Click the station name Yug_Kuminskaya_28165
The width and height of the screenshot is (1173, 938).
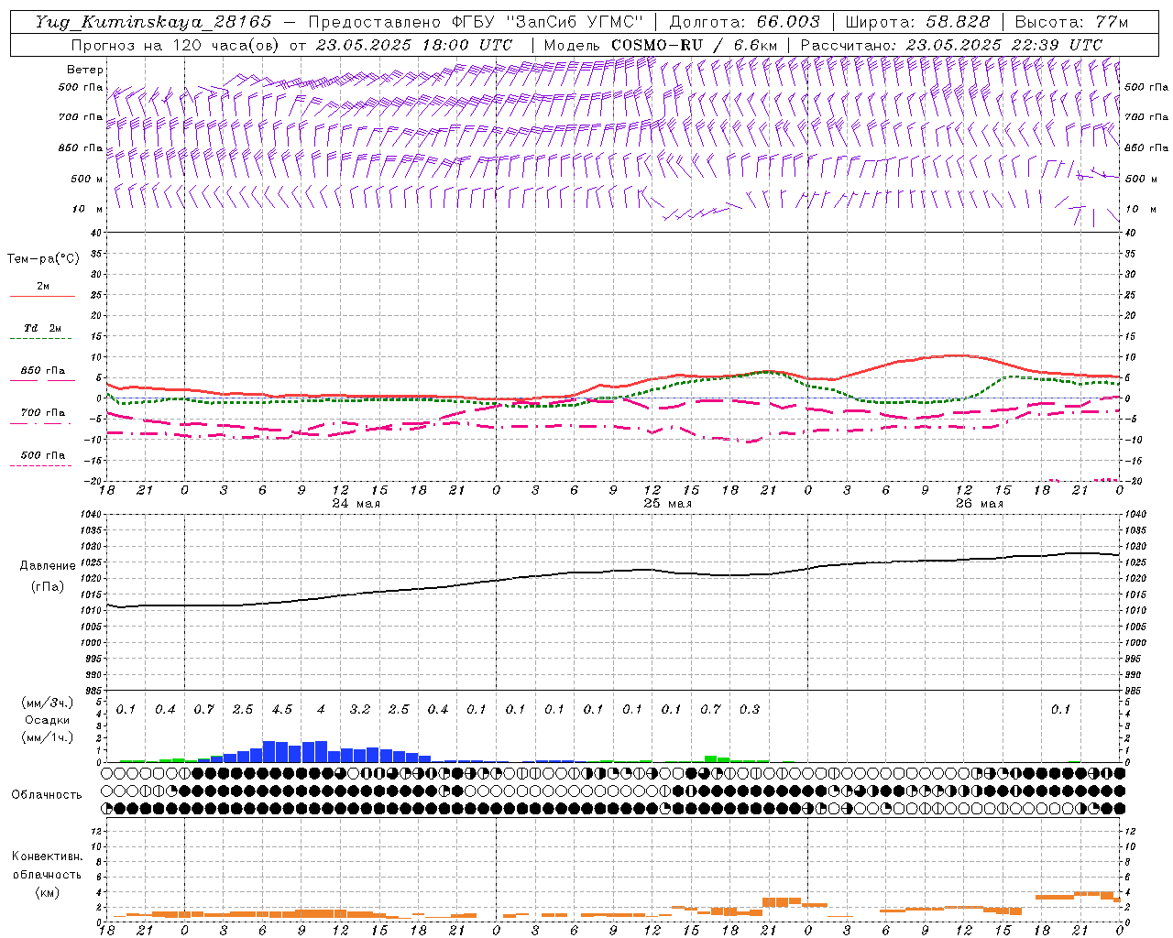coord(153,22)
